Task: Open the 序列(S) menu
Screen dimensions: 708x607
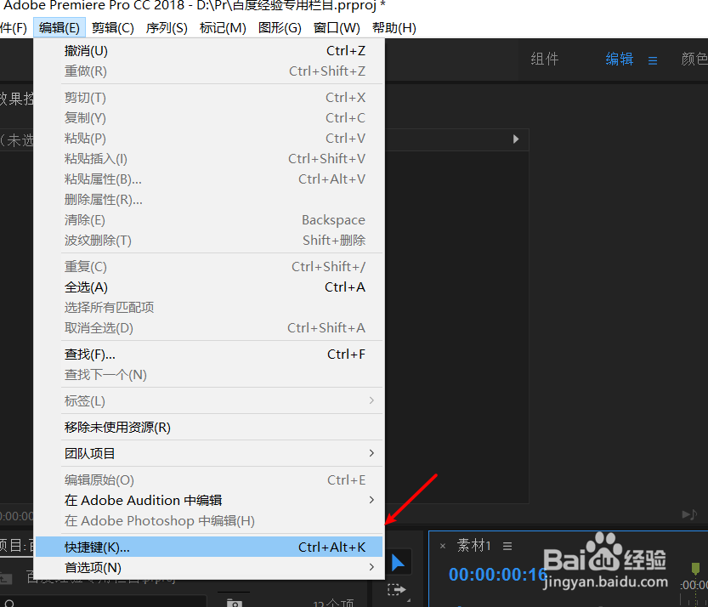Action: (167, 28)
